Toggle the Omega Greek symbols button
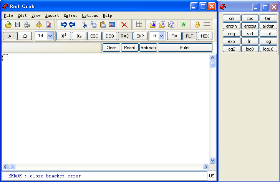 click(x=25, y=36)
